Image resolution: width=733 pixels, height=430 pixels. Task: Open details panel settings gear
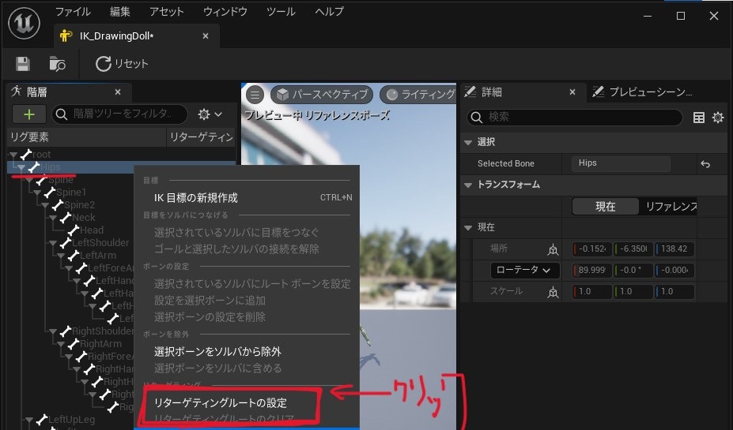pos(718,117)
